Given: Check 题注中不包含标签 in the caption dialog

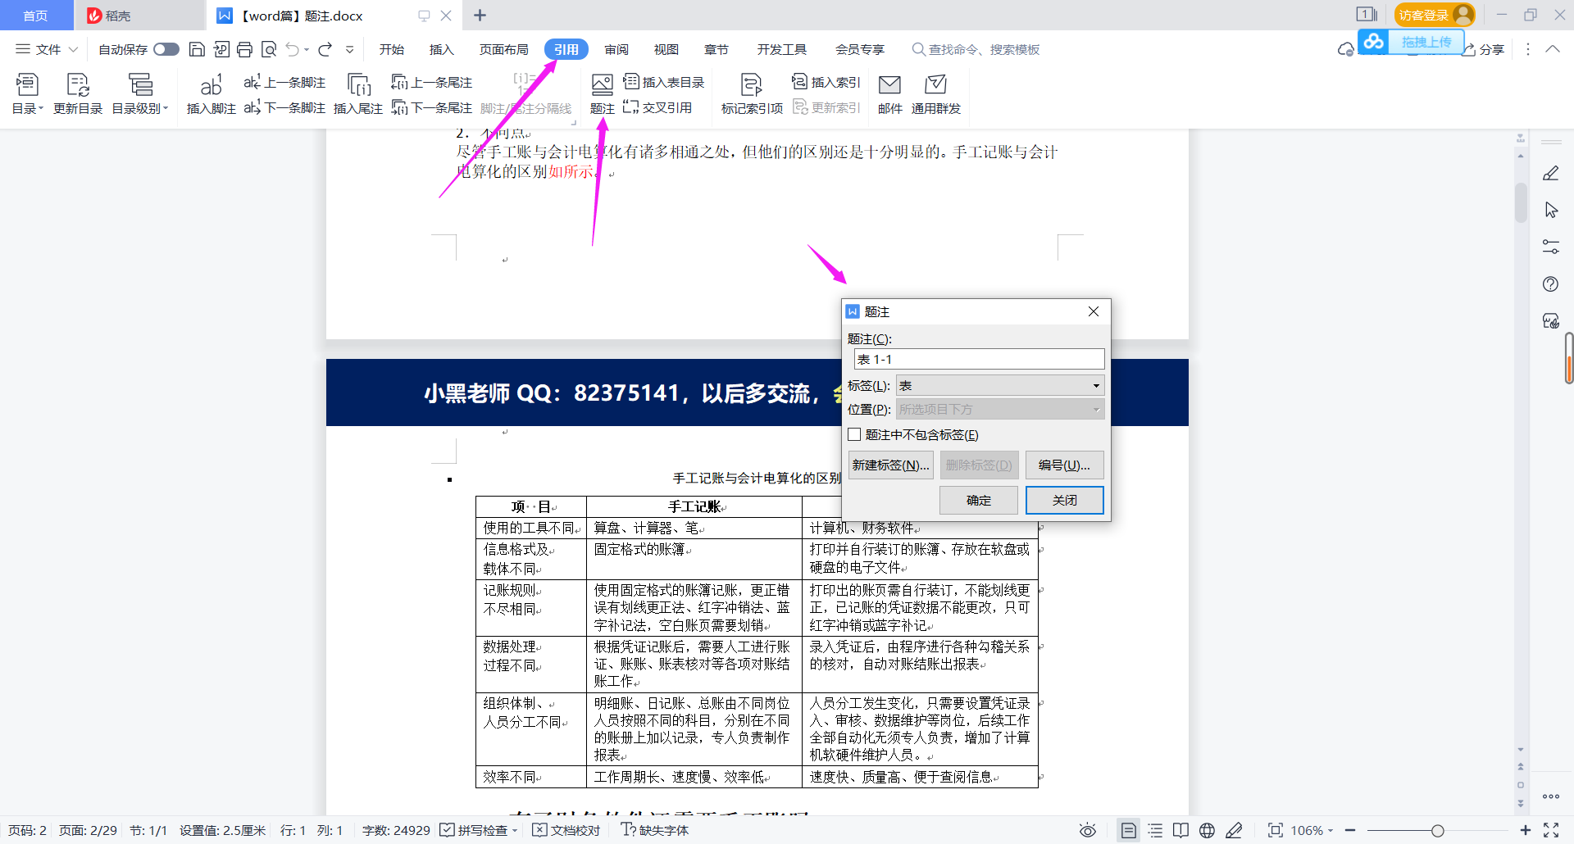Looking at the screenshot, I should tap(854, 434).
